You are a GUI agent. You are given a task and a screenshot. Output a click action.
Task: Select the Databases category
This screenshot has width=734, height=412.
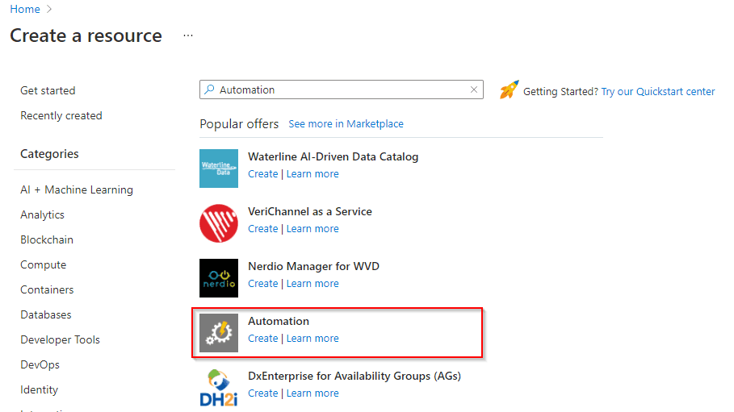click(46, 315)
